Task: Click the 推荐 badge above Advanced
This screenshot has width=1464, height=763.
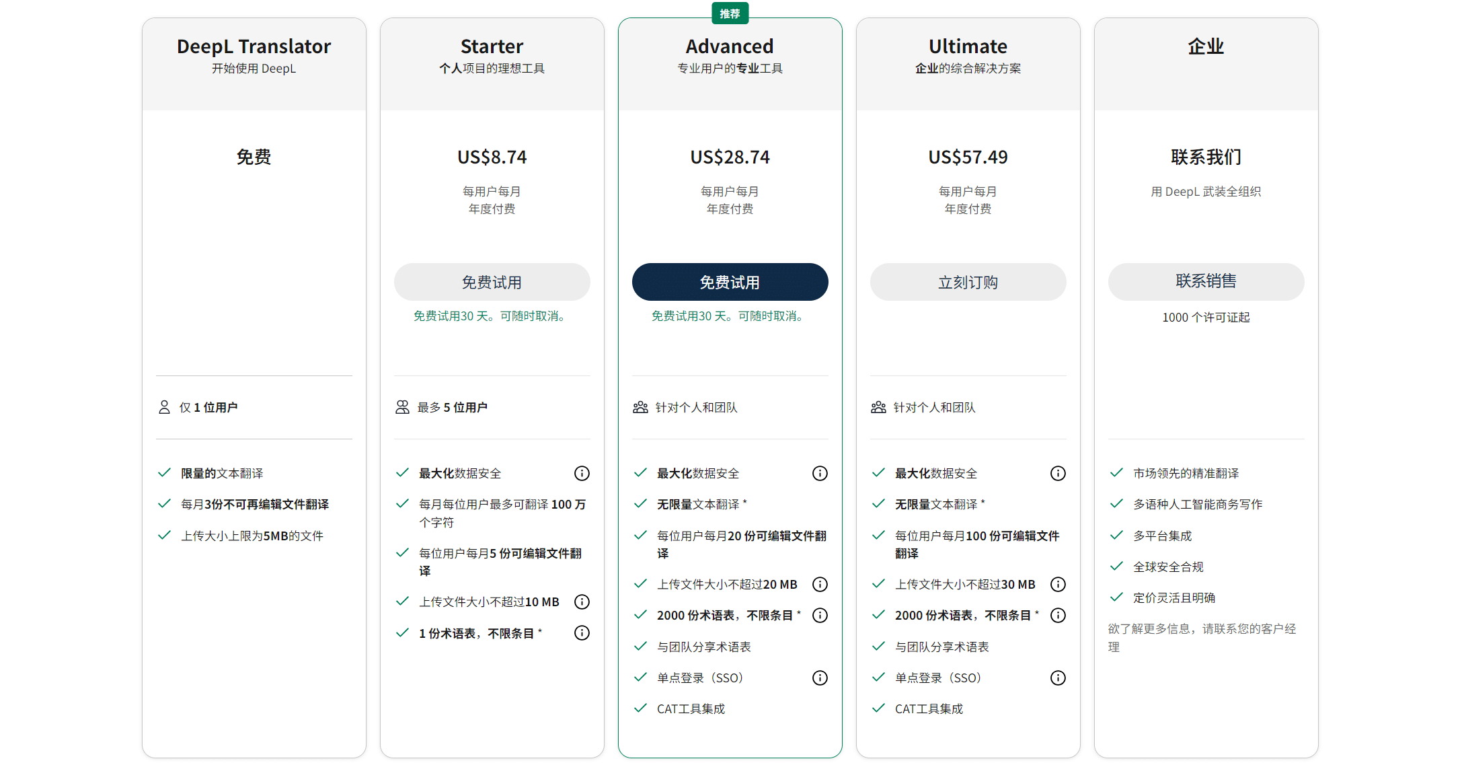Action: pyautogui.click(x=730, y=12)
